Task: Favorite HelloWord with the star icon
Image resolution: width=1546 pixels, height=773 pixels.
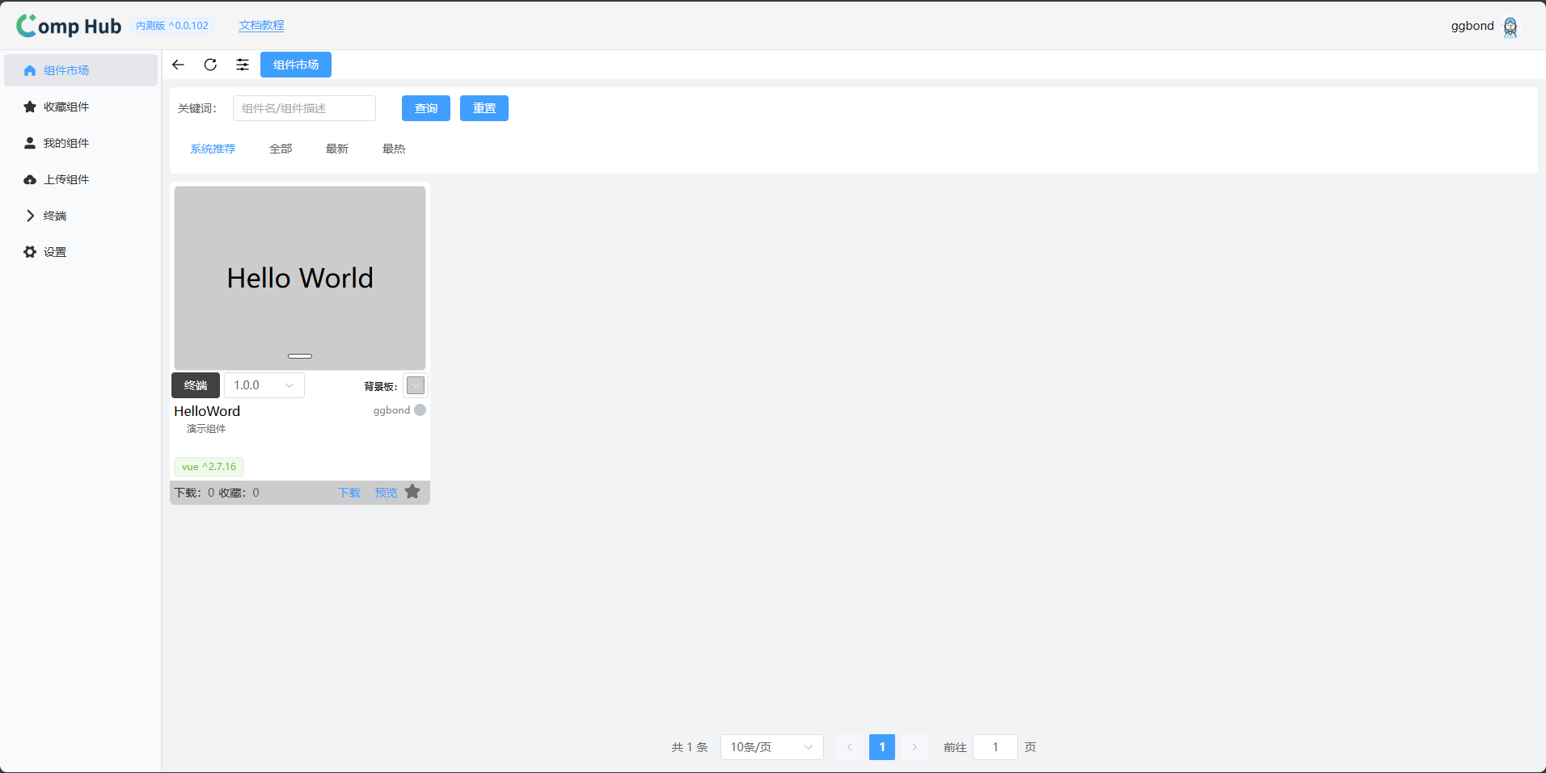Action: click(x=412, y=492)
